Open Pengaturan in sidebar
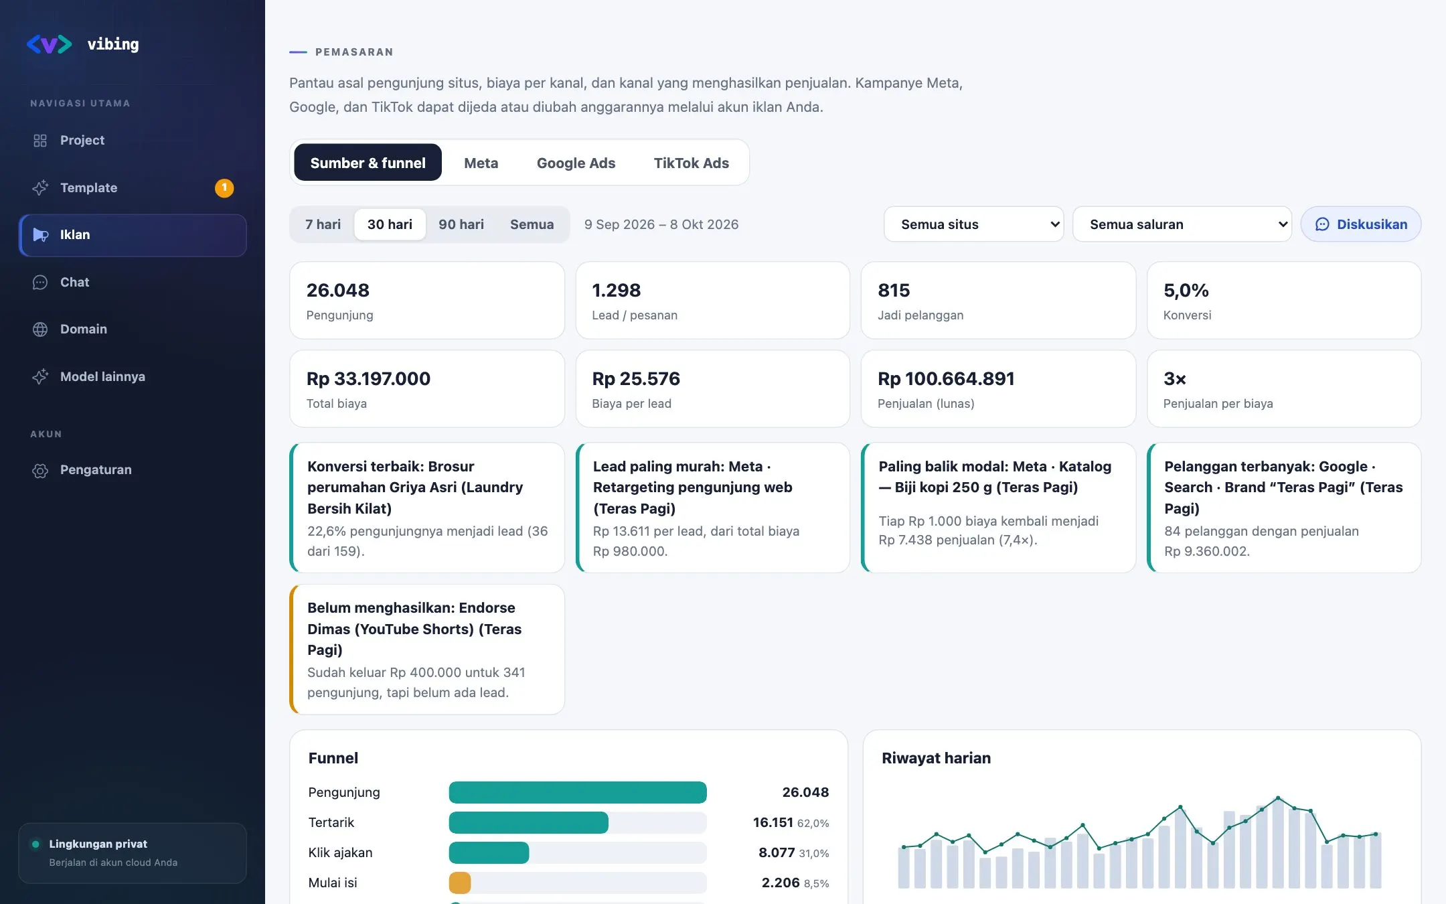The height and width of the screenshot is (904, 1446). [x=133, y=470]
